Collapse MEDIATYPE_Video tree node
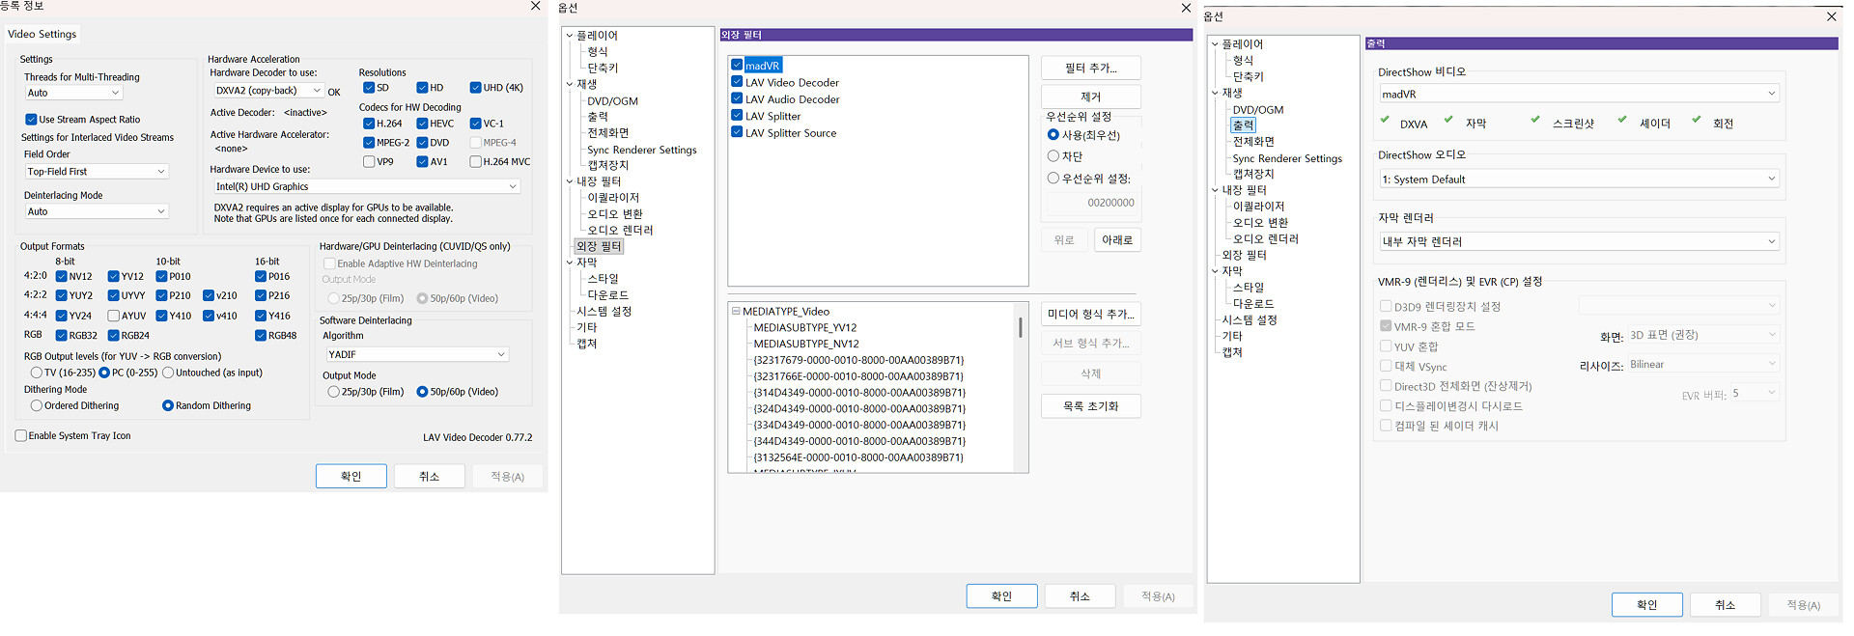The image size is (1854, 636). (x=736, y=312)
